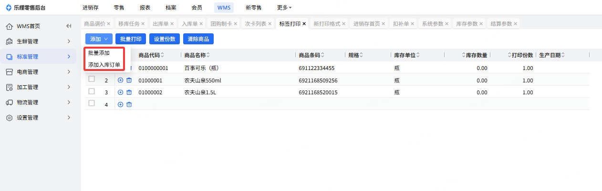The height and width of the screenshot is (191, 602).
Task: Delete row 2 with the trash icon
Action: (x=129, y=80)
